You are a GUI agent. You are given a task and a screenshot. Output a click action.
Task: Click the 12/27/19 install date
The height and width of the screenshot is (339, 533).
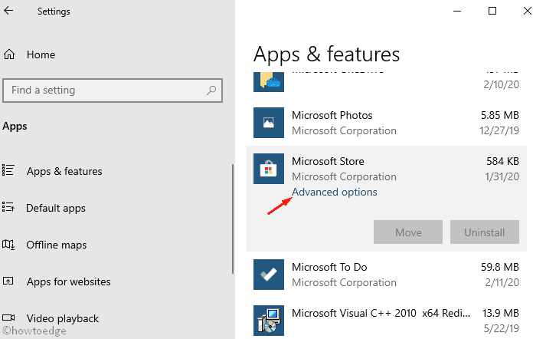coord(499,130)
